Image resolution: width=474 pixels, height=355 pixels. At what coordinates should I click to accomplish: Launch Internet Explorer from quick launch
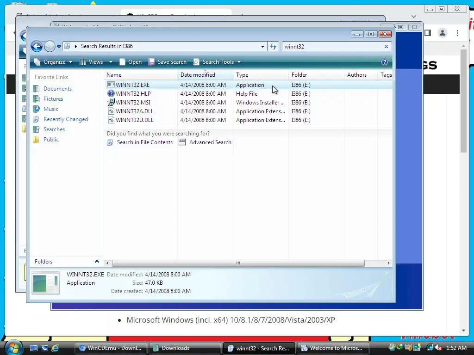[55, 348]
